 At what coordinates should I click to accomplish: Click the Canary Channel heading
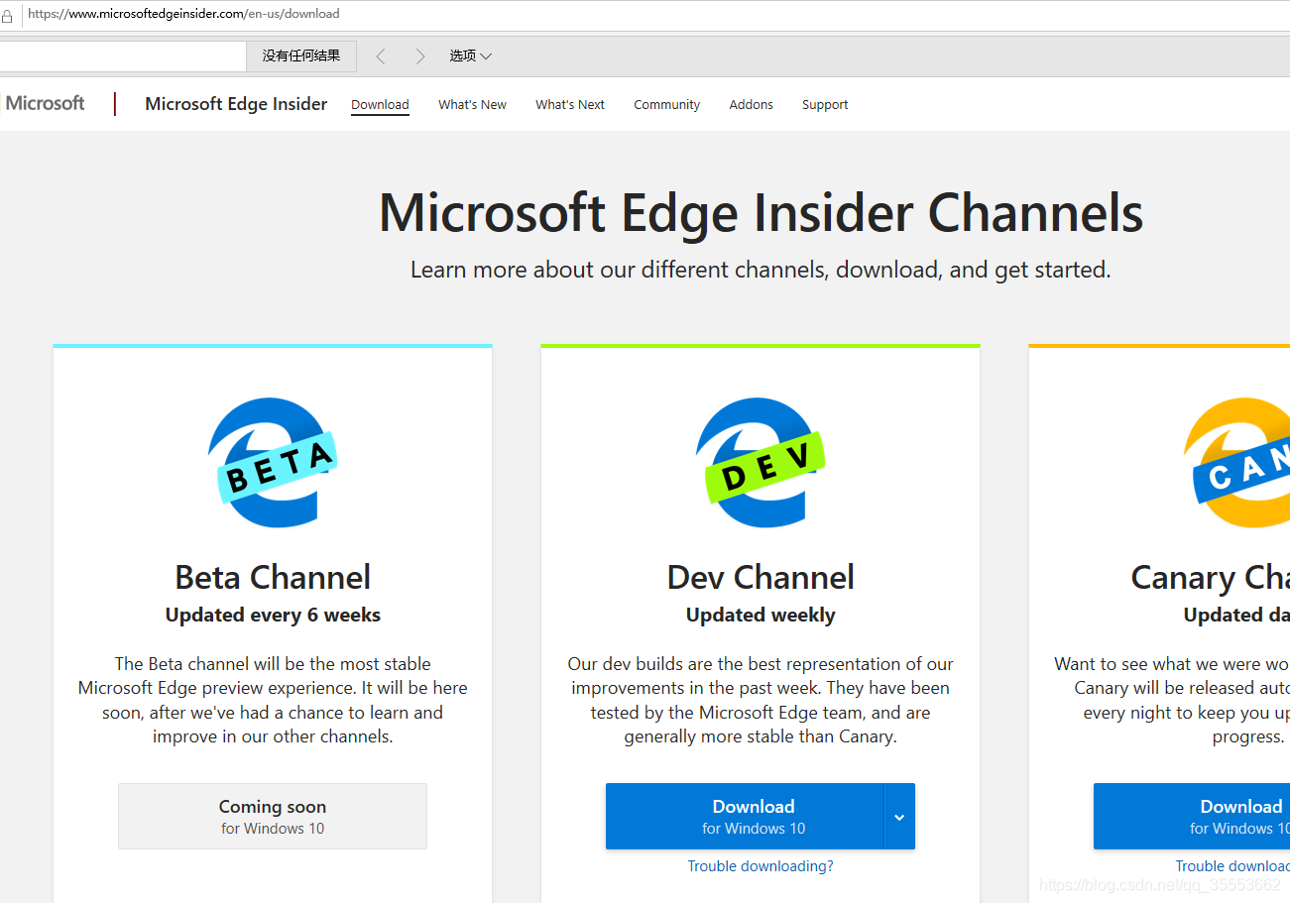click(x=1210, y=577)
